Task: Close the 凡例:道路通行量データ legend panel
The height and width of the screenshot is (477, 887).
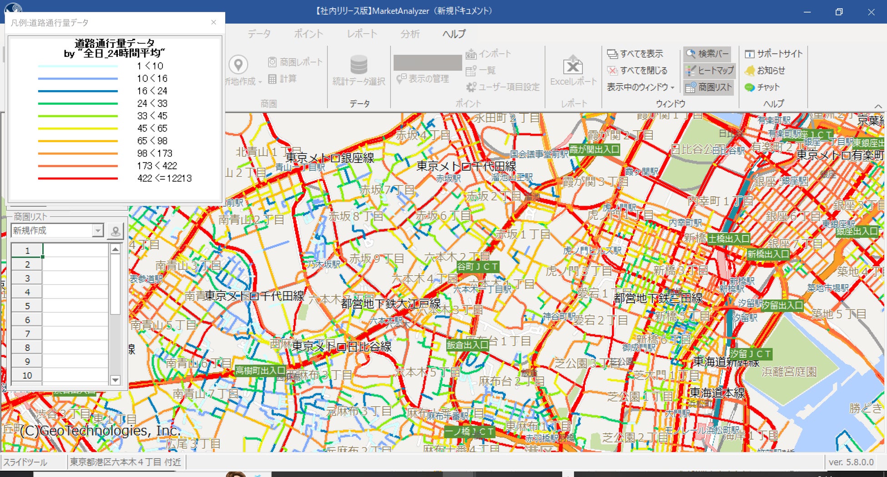Action: click(x=213, y=22)
